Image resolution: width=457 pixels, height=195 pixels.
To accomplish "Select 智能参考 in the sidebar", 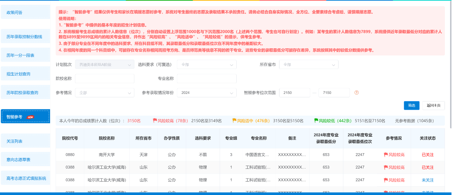I will (26, 116).
